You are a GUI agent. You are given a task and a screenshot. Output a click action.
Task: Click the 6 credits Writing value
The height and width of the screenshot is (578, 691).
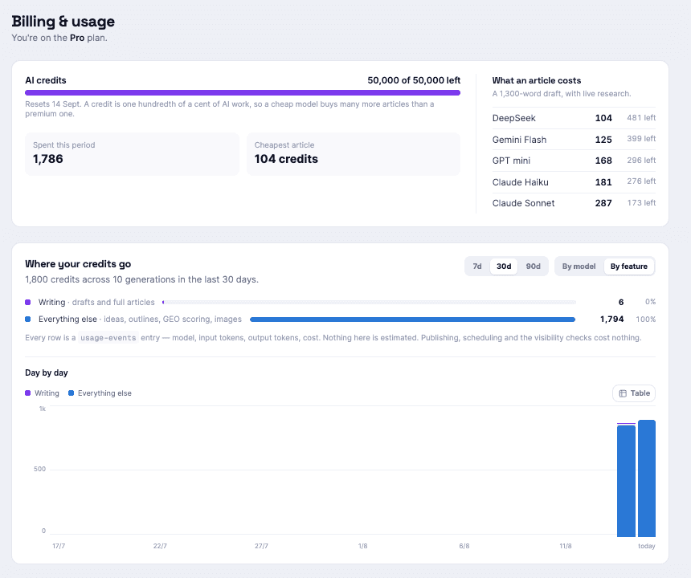pos(621,302)
